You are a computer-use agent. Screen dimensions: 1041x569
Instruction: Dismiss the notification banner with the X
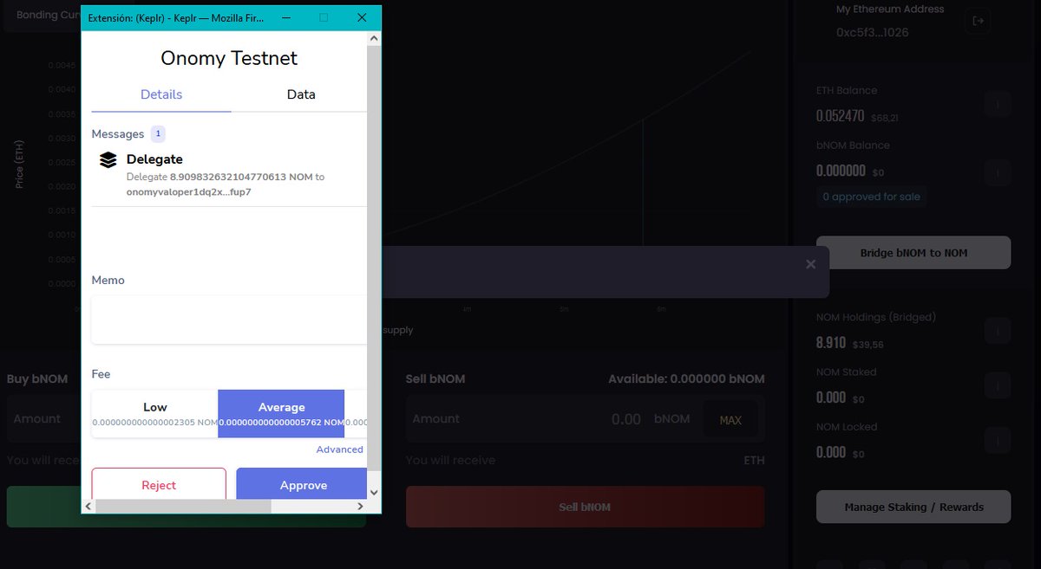tap(810, 264)
